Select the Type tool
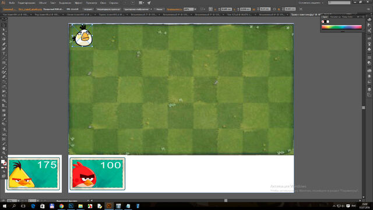 pyautogui.click(x=4, y=54)
